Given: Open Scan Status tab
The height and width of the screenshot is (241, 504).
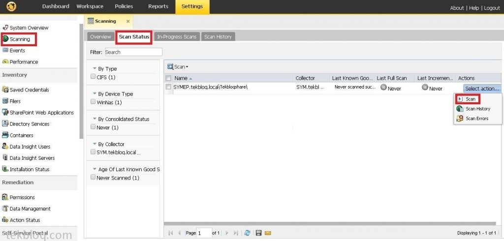Looking at the screenshot, I should [x=134, y=36].
